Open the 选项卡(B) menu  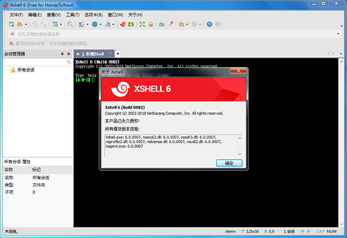[x=93, y=15]
